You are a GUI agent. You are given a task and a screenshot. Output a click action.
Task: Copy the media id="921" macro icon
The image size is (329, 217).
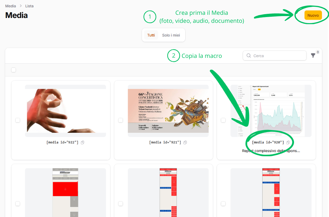[185, 142]
